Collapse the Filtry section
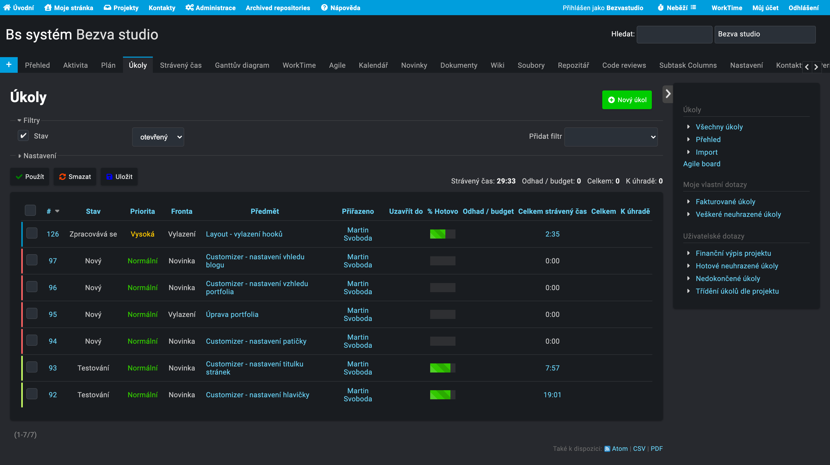Image resolution: width=830 pixels, height=465 pixels. pos(29,120)
